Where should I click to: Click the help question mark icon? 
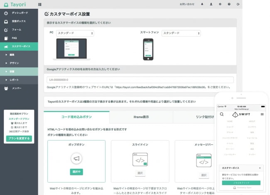click(x=229, y=4)
